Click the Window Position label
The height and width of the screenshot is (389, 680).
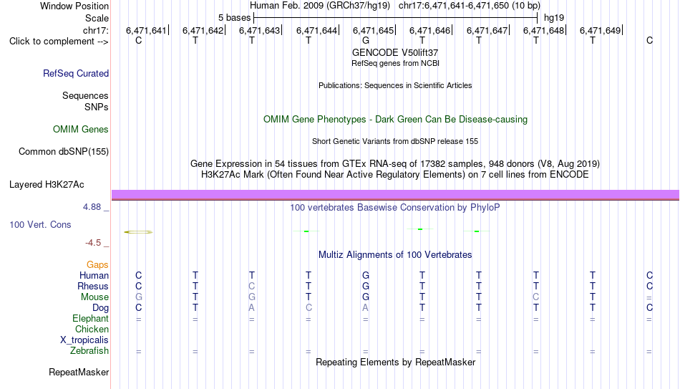(74, 6)
